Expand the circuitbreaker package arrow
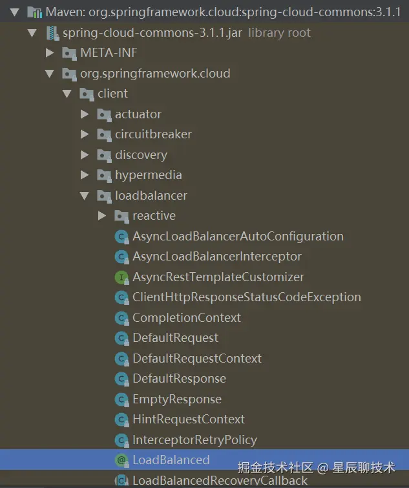This screenshot has height=488, width=409. (85, 134)
